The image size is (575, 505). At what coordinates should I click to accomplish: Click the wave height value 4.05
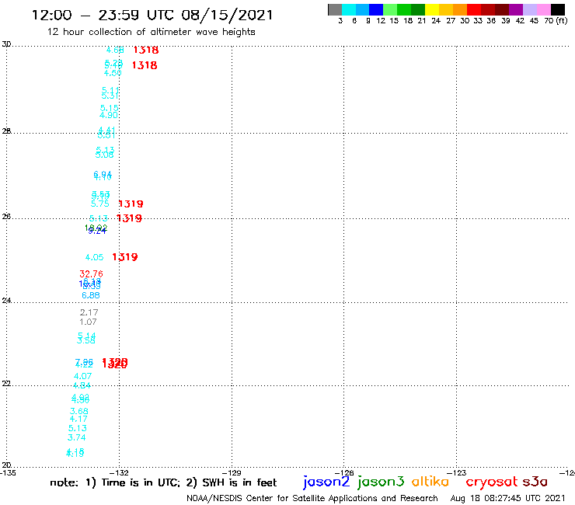(94, 257)
